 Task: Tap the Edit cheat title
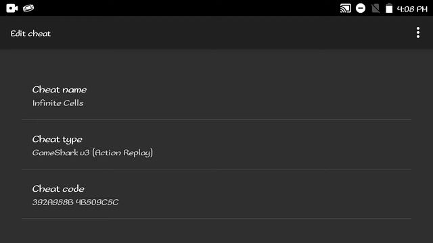tap(30, 34)
